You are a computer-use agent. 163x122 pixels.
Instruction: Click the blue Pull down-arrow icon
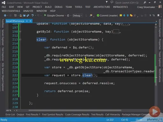124,16
